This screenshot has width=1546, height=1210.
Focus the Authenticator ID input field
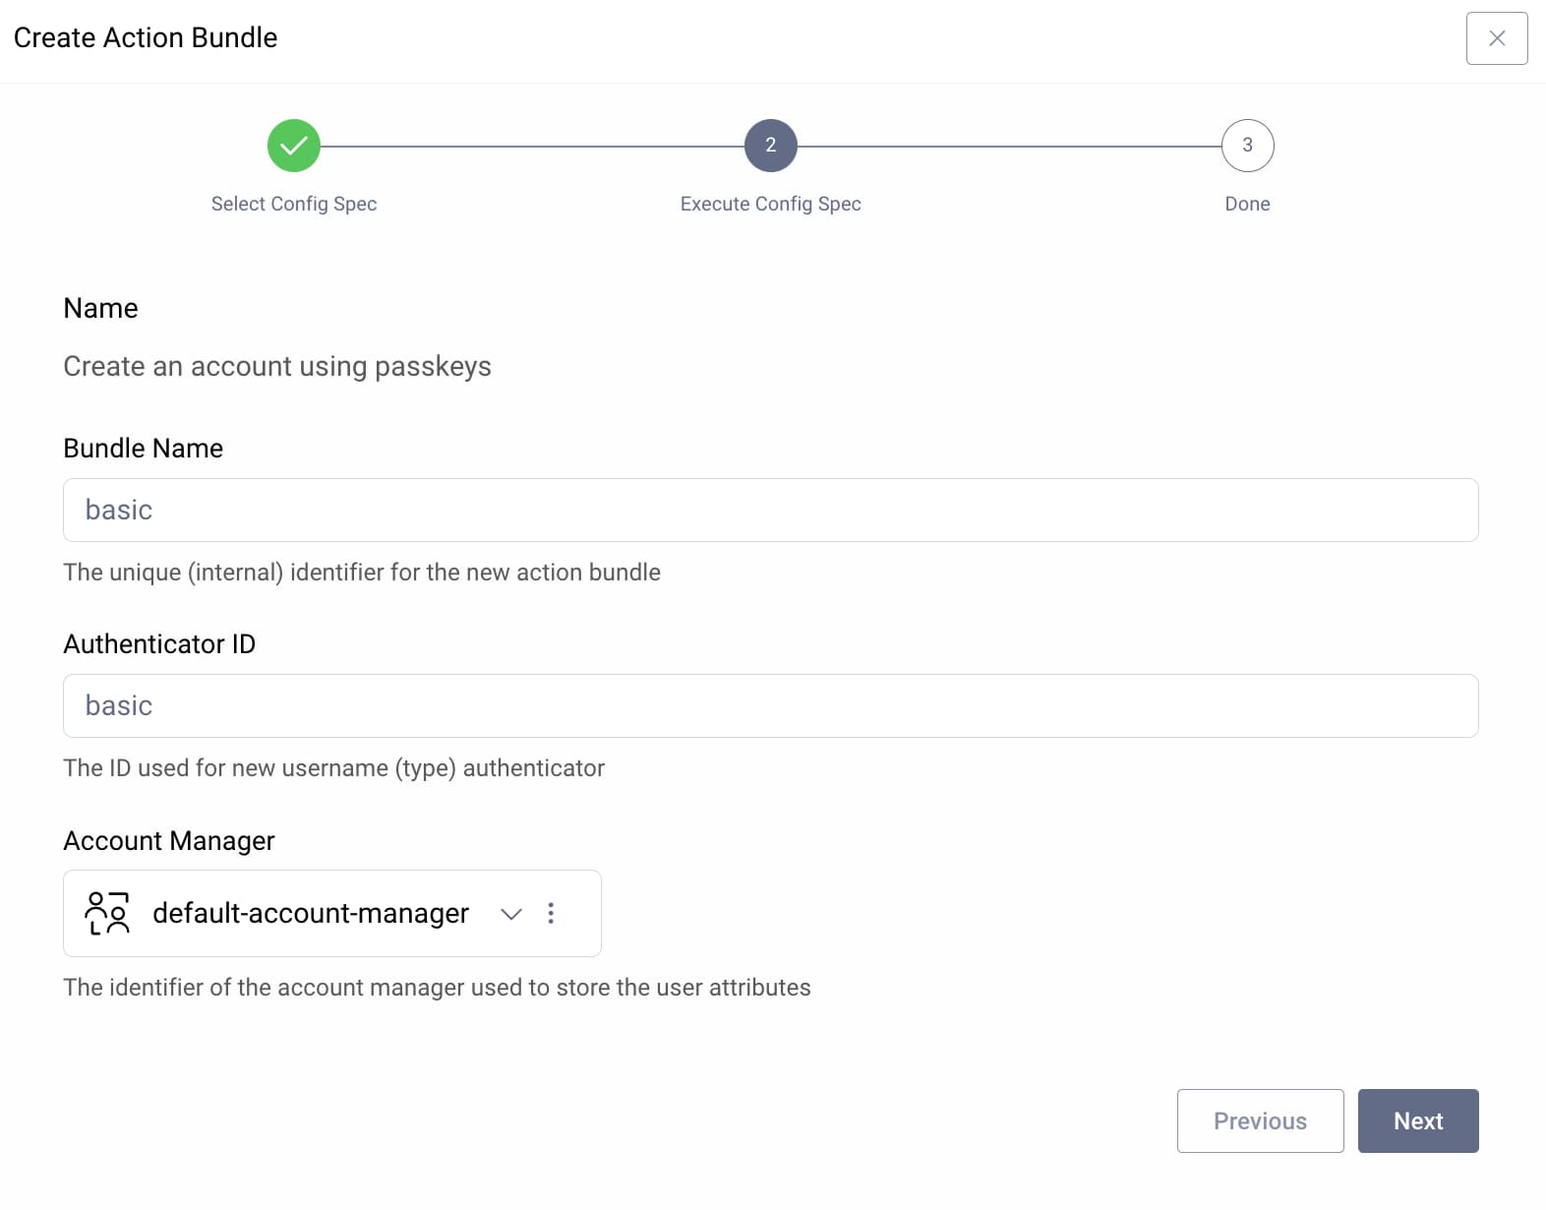[770, 705]
